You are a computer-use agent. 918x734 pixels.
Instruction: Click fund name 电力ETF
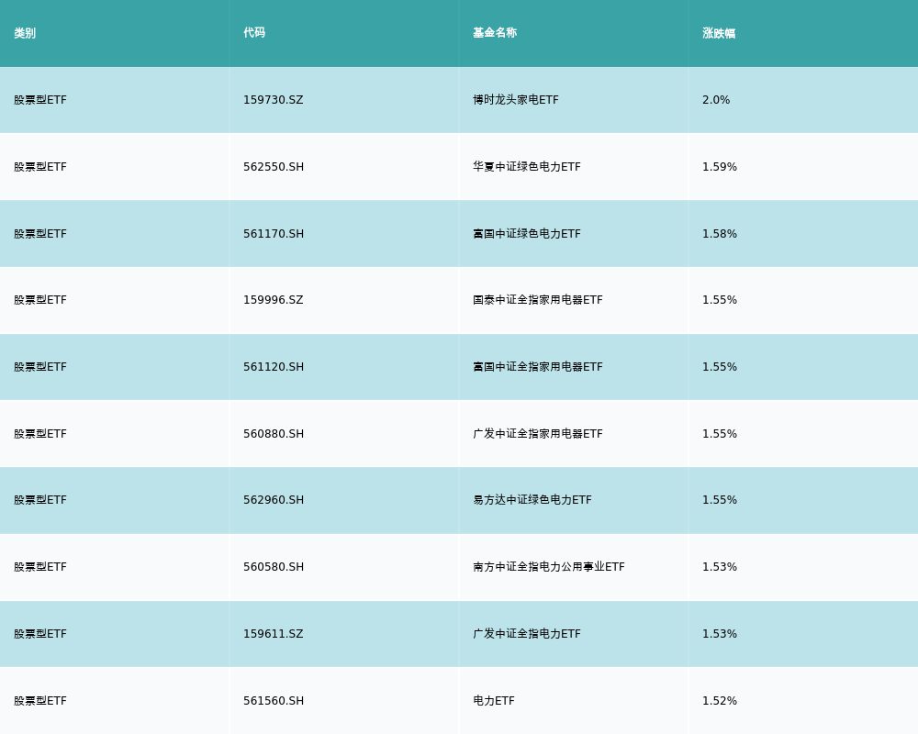coord(494,701)
